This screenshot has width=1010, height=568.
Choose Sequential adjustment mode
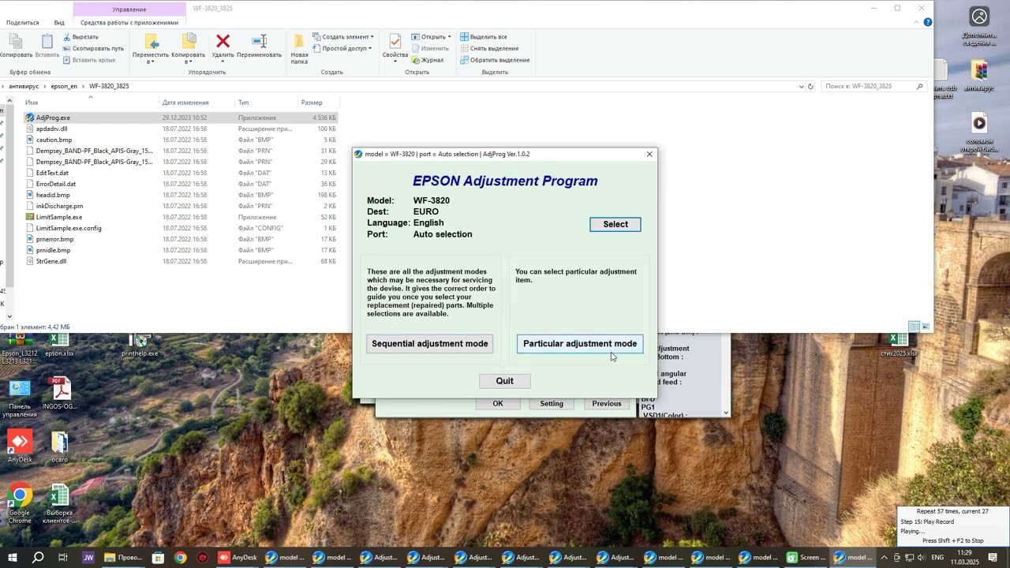click(430, 343)
